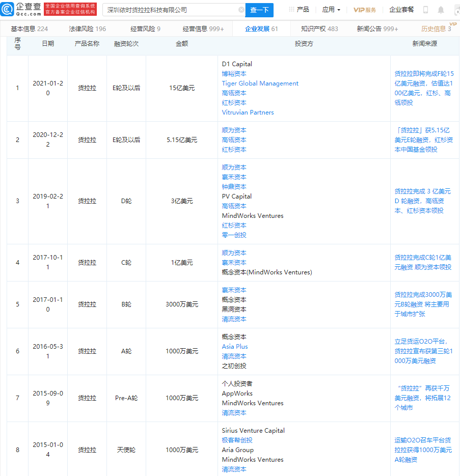Open news about 5.15亿美元E轮融资
460x476 pixels.
pos(424,140)
